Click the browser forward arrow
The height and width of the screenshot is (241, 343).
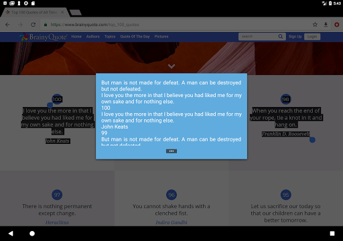tap(20, 25)
